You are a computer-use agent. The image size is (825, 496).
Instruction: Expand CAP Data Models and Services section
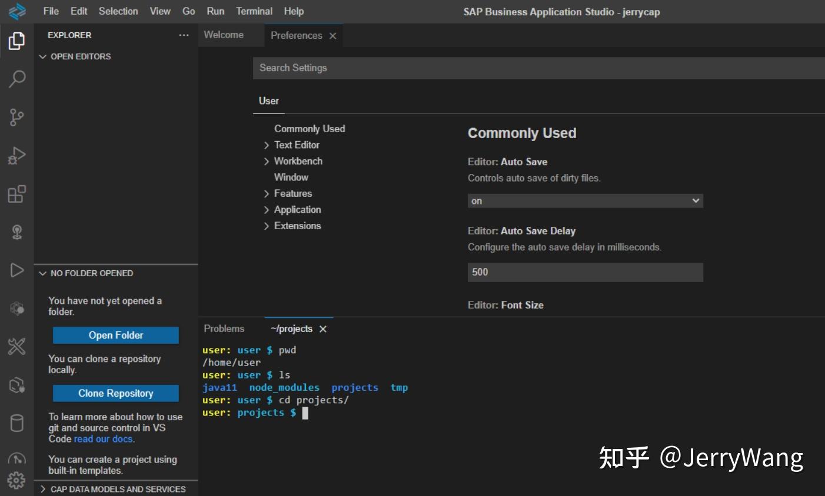[42, 489]
